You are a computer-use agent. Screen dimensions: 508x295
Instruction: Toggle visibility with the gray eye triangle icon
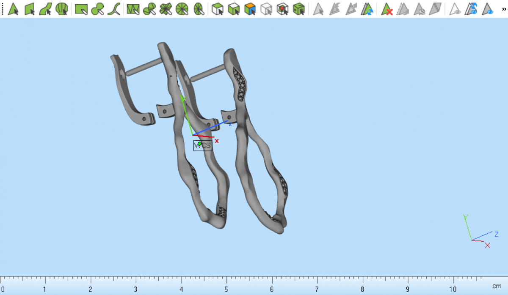(455, 9)
